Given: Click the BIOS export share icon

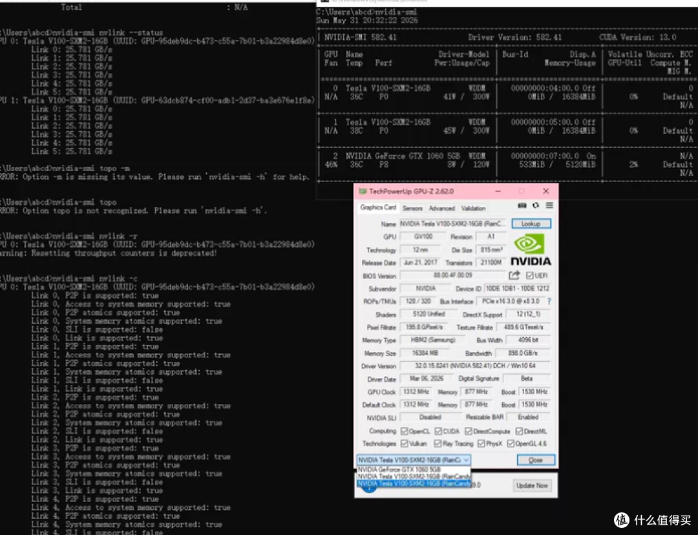Looking at the screenshot, I should point(514,275).
